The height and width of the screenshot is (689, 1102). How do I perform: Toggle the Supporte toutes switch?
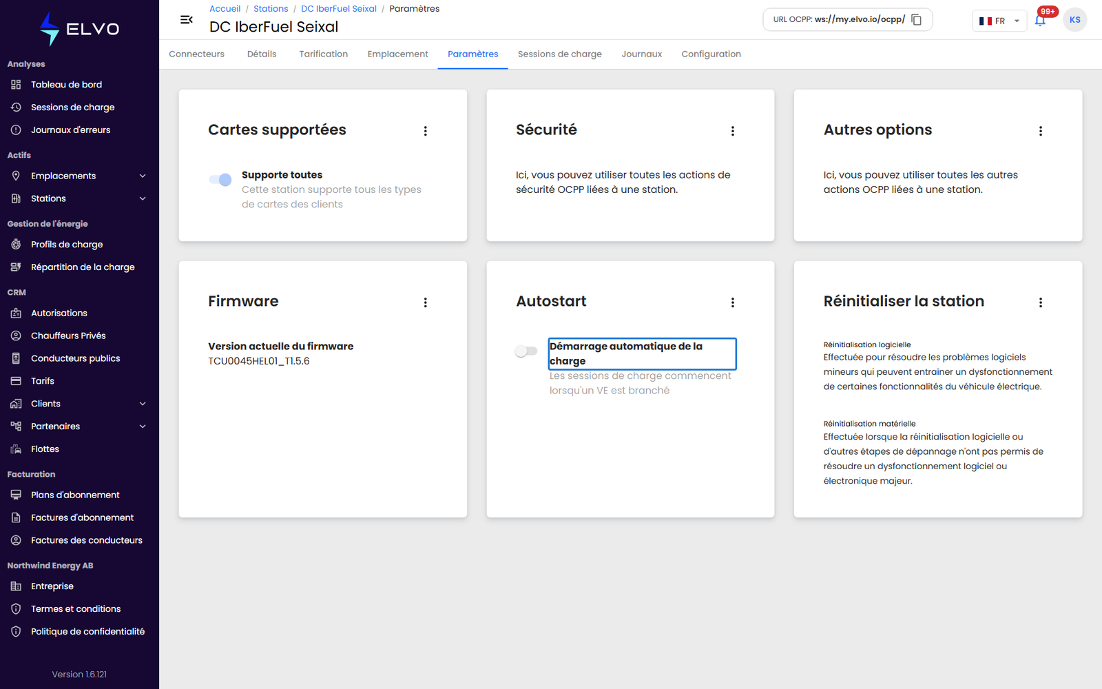(220, 180)
